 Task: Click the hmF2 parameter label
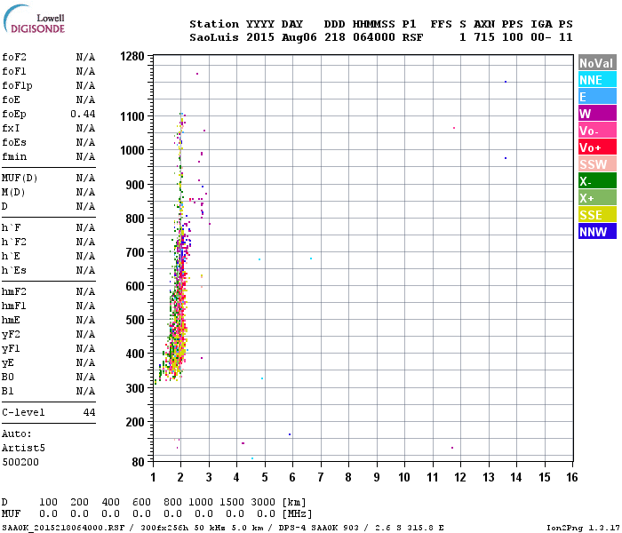pos(14,292)
